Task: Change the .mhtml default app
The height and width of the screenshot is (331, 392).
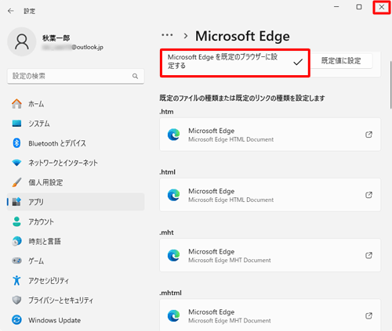Action: click(270, 315)
